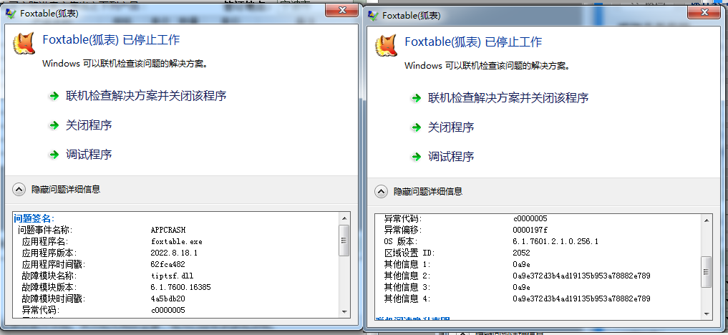Click green arrow beside 关闭程序 in right dialog

tap(417, 127)
